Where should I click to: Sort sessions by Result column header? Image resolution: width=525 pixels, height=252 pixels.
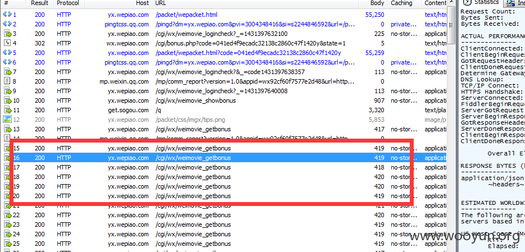coord(39,3)
